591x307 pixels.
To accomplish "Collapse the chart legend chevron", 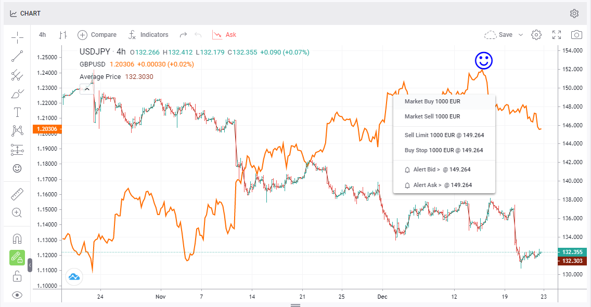I will (87, 89).
